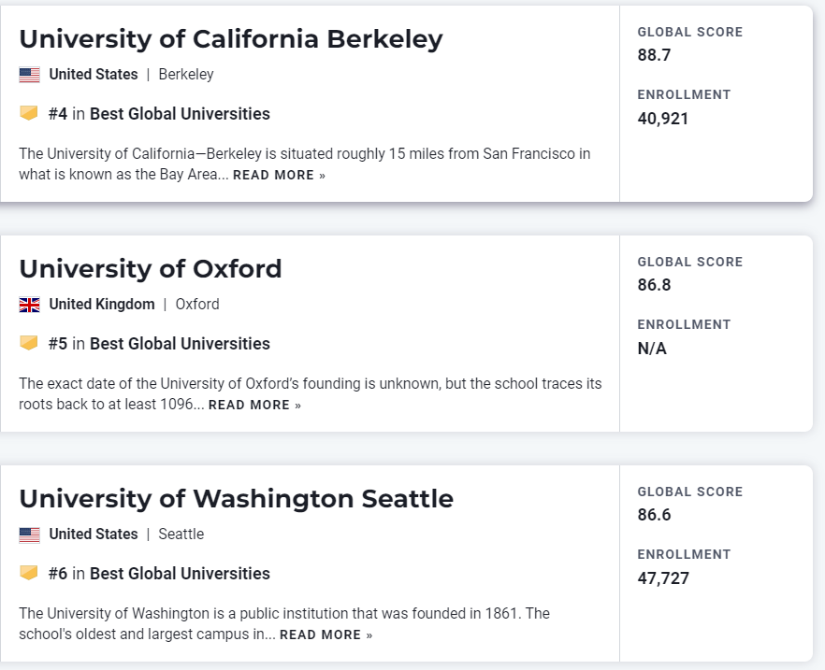Image resolution: width=825 pixels, height=670 pixels.
Task: Expand Oxford description with READ MORE
Action: [254, 406]
